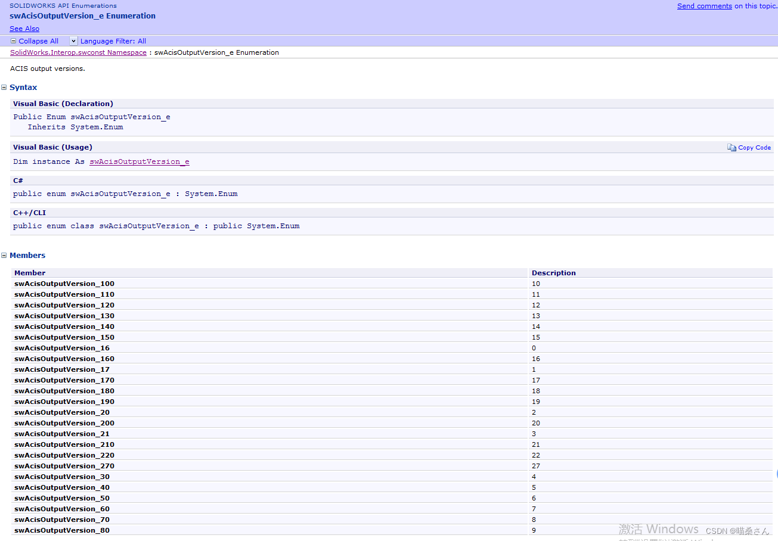The image size is (778, 541).
Task: Click the C# enum declaration code
Action: [x=125, y=194]
